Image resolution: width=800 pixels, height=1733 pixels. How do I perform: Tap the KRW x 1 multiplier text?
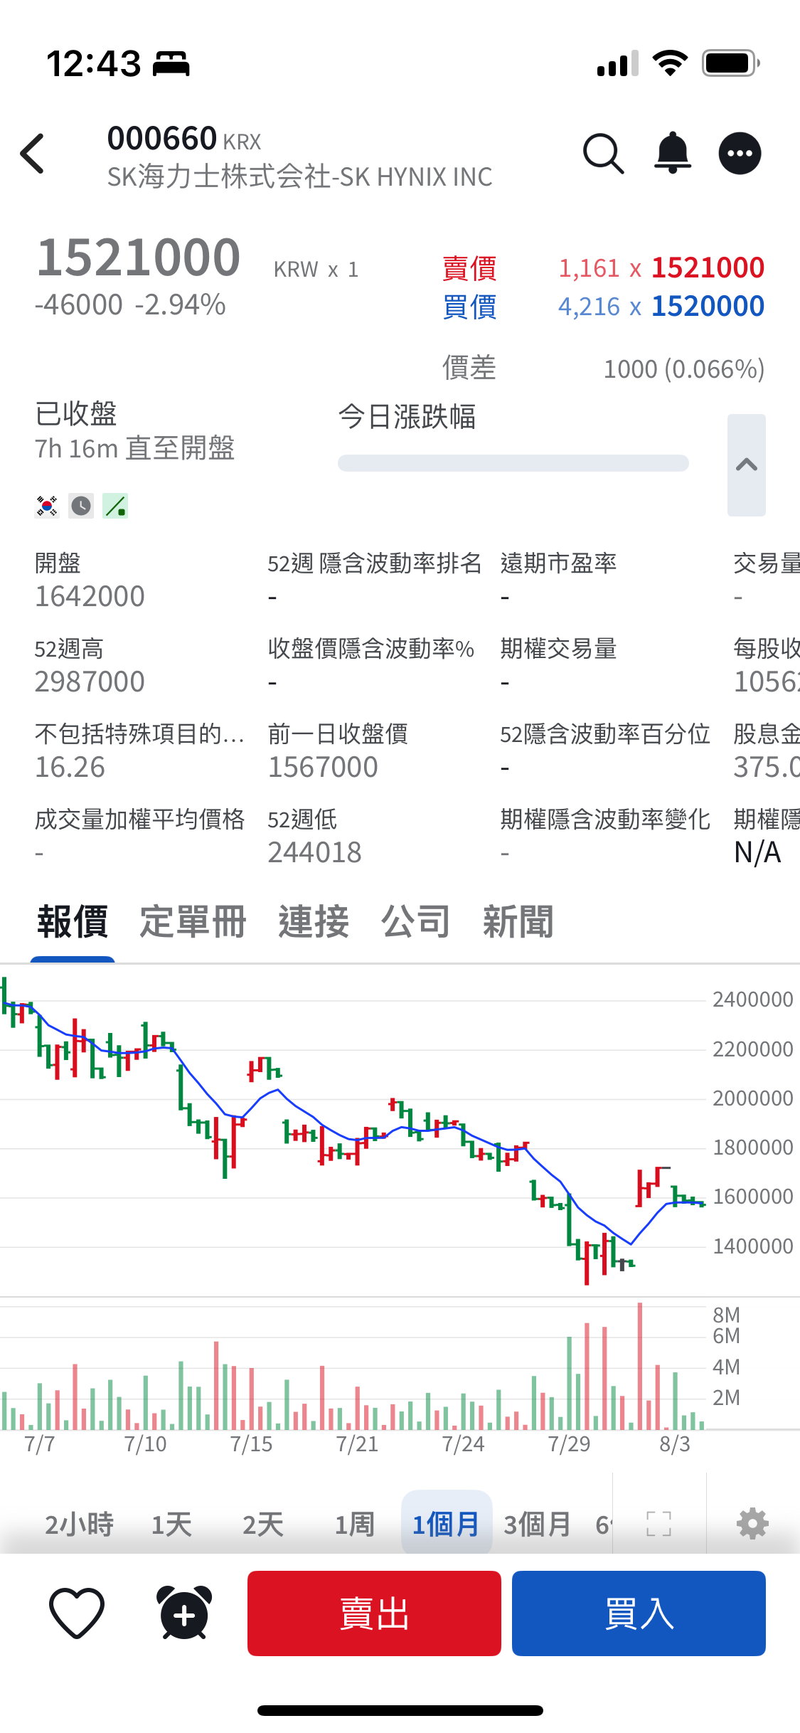click(316, 270)
